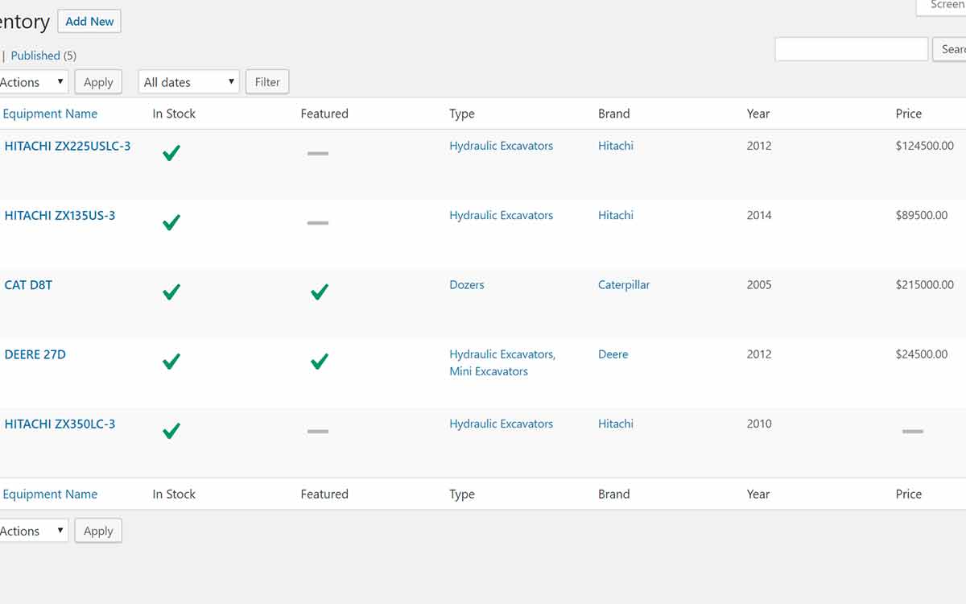Click the Search button beside the search box

950,49
